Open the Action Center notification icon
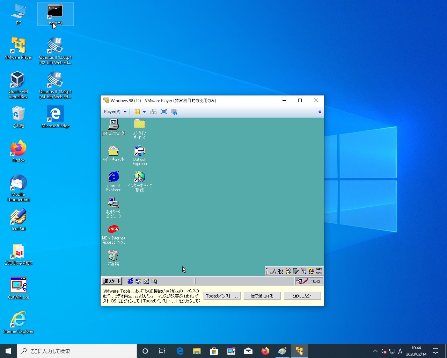The width and height of the screenshot is (447, 358). (435, 351)
